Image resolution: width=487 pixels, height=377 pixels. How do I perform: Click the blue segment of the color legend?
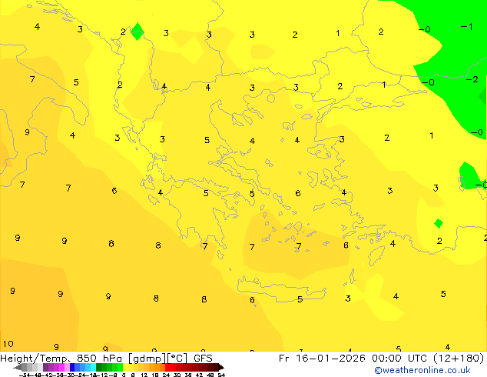tap(72, 368)
